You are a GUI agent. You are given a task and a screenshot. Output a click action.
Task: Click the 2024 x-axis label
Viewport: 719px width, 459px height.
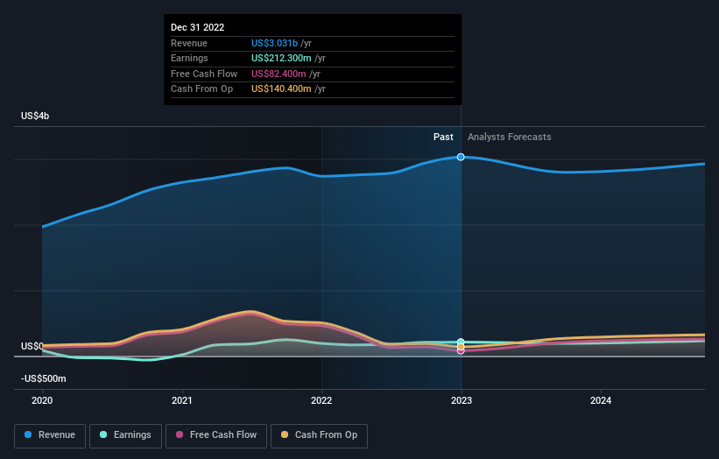coord(601,400)
